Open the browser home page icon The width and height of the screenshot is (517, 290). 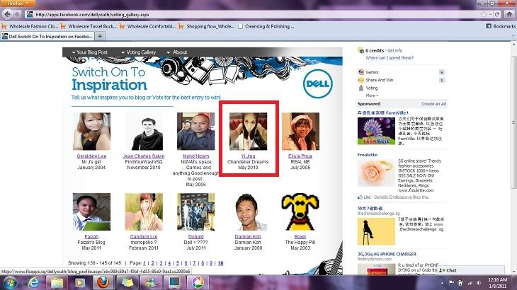point(509,14)
